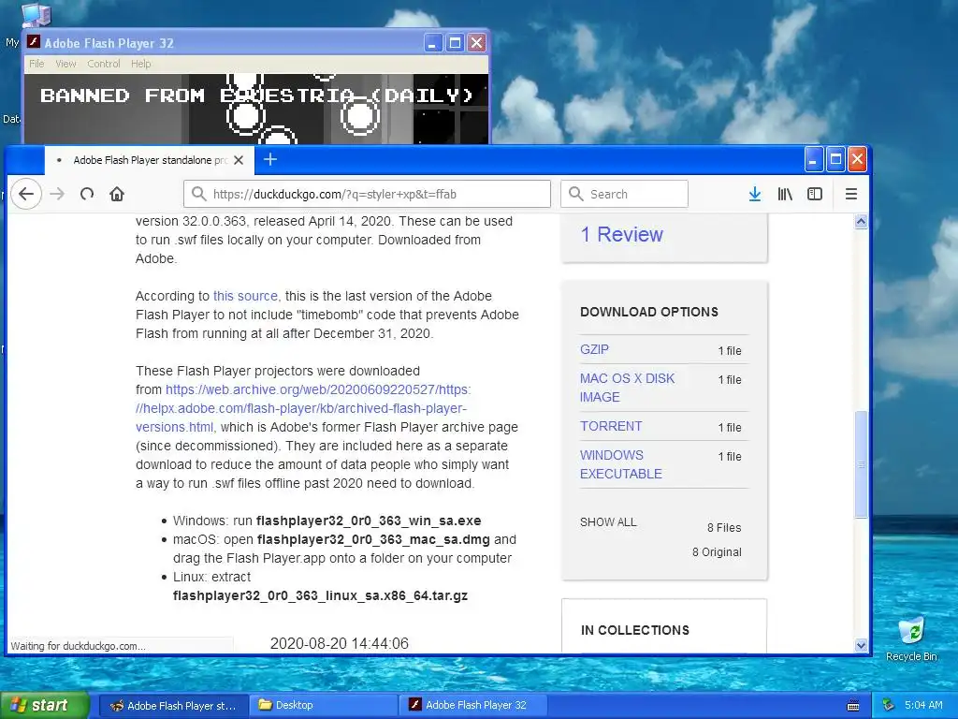Open the 'this source' link
This screenshot has height=719, width=958.
245,296
